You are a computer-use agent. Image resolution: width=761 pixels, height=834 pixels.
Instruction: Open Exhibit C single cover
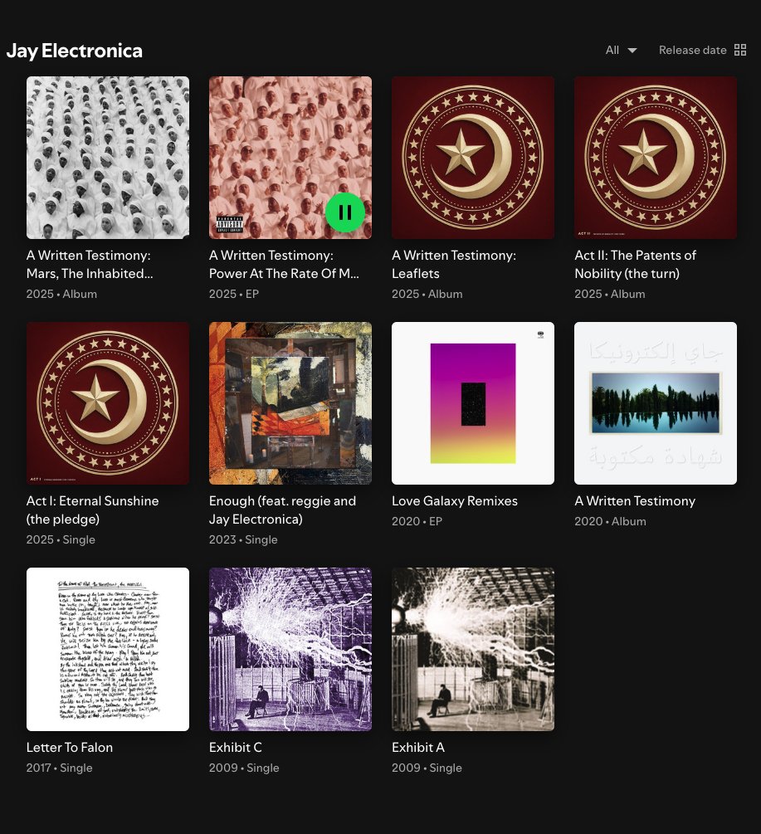[x=290, y=650]
